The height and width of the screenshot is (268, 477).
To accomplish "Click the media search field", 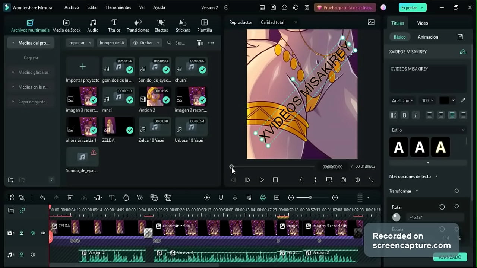I will [x=180, y=43].
